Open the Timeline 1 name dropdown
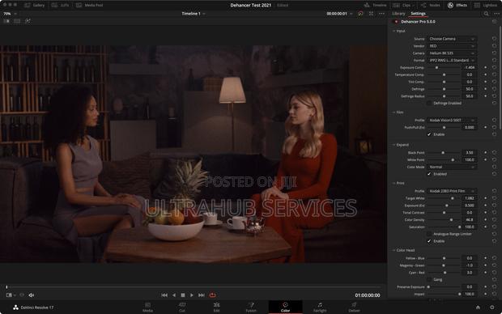This screenshot has height=314, width=502. point(194,14)
